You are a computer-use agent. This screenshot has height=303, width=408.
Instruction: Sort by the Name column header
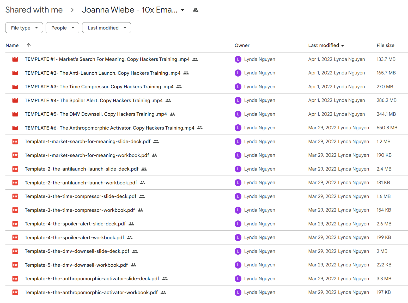tap(12, 45)
